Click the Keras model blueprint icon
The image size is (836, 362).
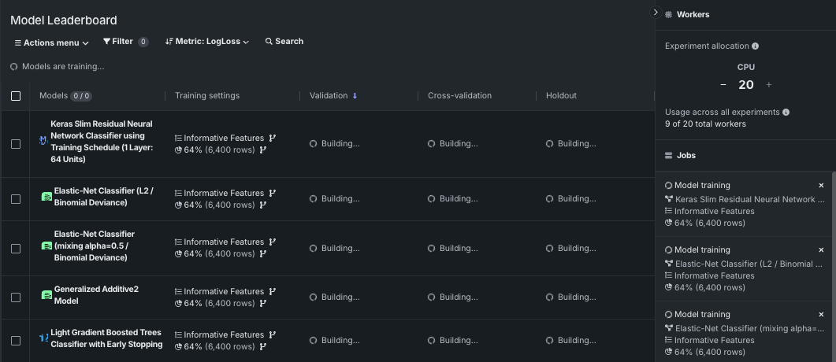click(x=43, y=142)
